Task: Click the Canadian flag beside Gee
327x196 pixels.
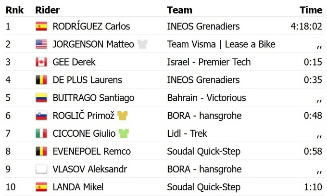Action: (x=41, y=62)
